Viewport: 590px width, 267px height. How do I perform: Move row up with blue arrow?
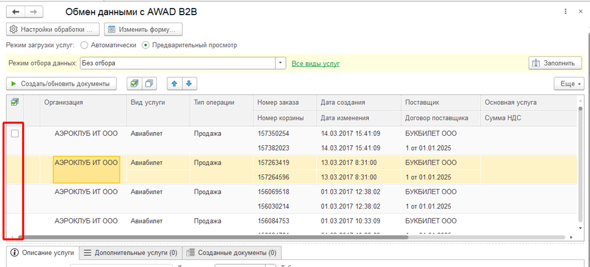174,84
